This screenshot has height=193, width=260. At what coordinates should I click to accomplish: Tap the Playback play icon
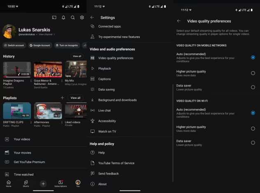click(93, 68)
